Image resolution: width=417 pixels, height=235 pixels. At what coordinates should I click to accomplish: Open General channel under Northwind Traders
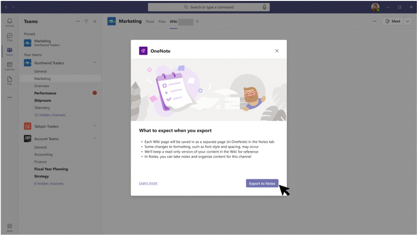click(x=40, y=71)
